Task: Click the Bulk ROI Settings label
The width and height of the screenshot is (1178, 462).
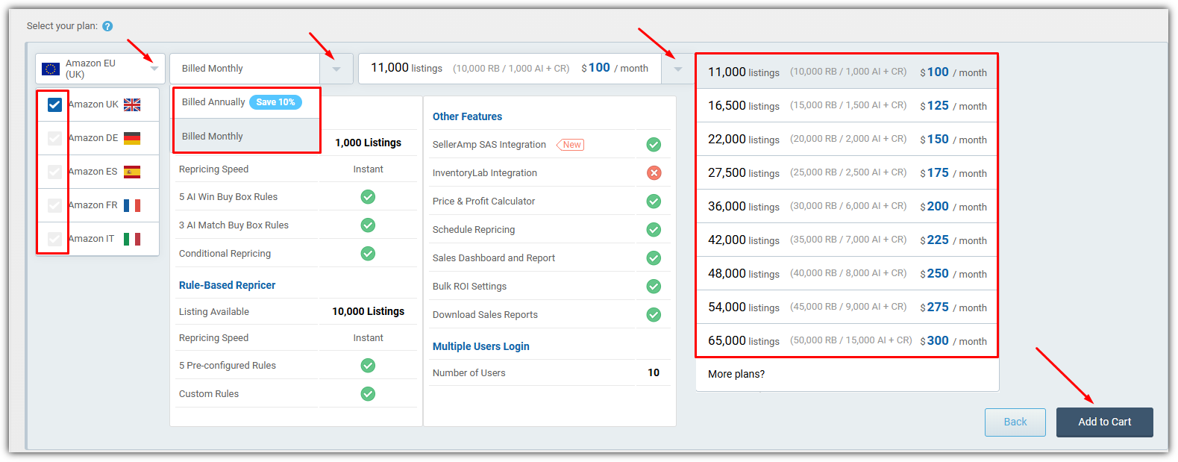Action: [x=469, y=287]
